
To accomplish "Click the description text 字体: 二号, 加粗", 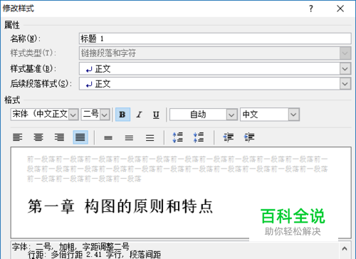I will 71,247.
